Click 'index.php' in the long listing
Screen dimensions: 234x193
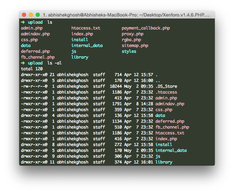[x=166, y=139]
